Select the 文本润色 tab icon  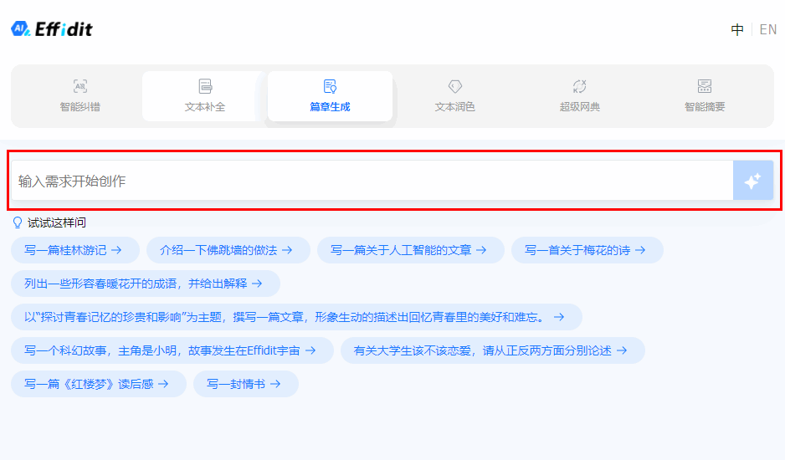coord(454,86)
